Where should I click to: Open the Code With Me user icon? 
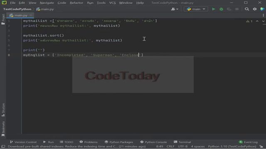coord(175,9)
